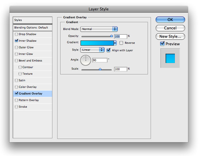Select the Inner Shadow label row
The image size is (200, 156).
pos(28,41)
